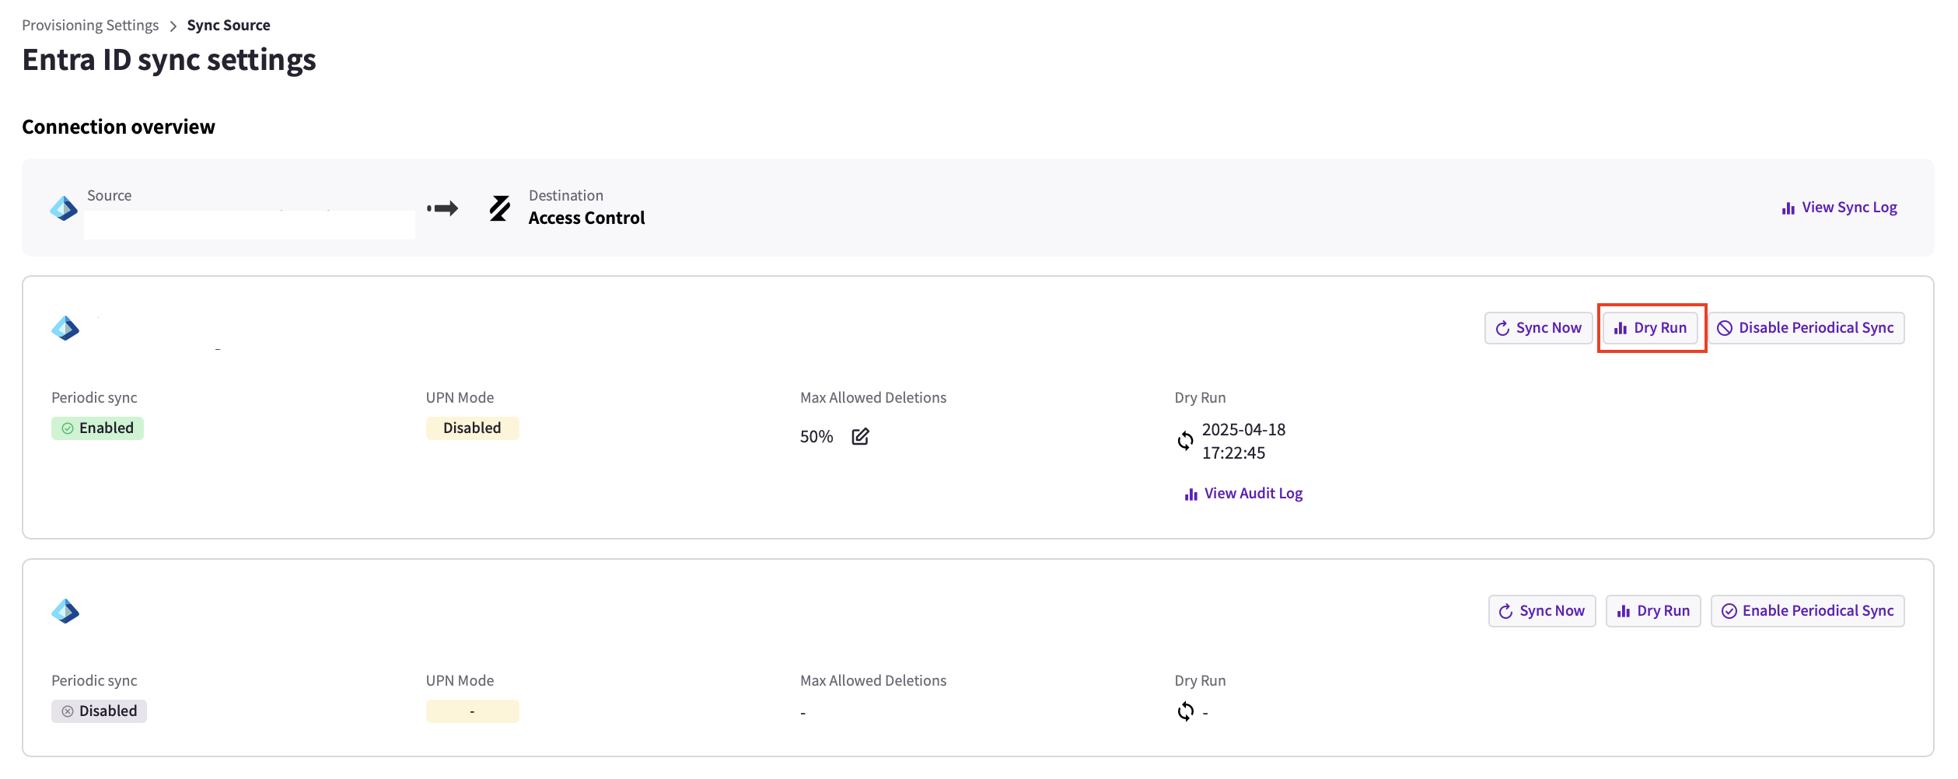This screenshot has height=779, width=1958.
Task: Open View Sync Log link
Action: (1839, 208)
